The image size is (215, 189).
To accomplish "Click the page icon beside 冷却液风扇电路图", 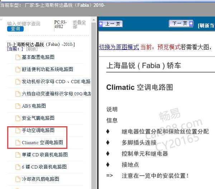I will [x=18, y=179].
